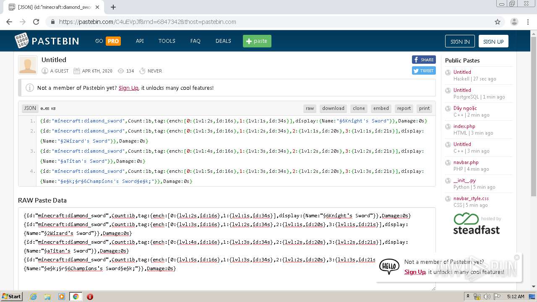The image size is (537, 302).
Task: Click the embed button
Action: point(381,108)
